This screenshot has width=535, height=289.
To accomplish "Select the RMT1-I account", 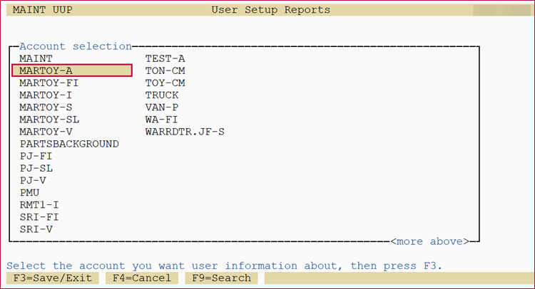I will tap(39, 205).
